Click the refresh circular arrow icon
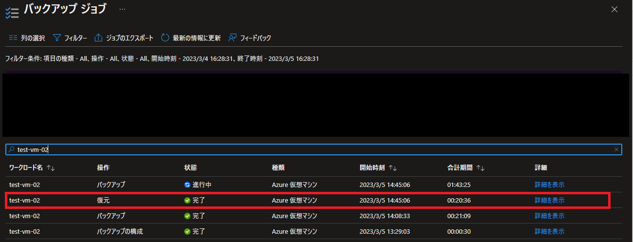The height and width of the screenshot is (242, 633). point(165,37)
